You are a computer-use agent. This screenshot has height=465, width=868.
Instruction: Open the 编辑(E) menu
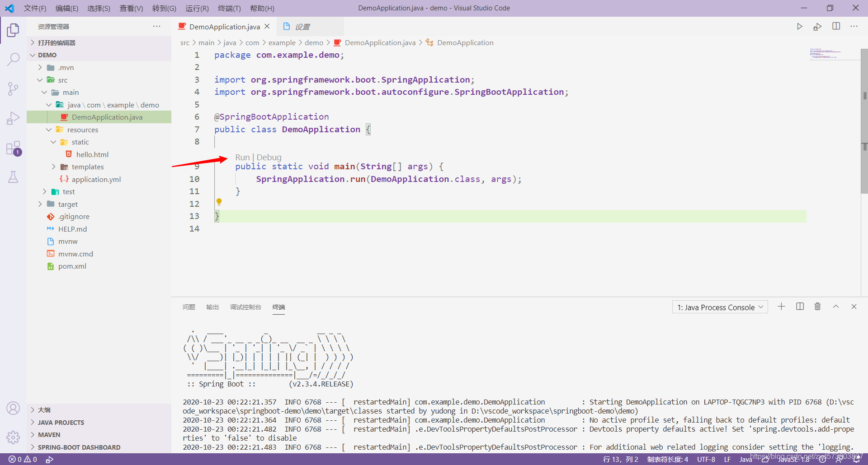[x=67, y=8]
